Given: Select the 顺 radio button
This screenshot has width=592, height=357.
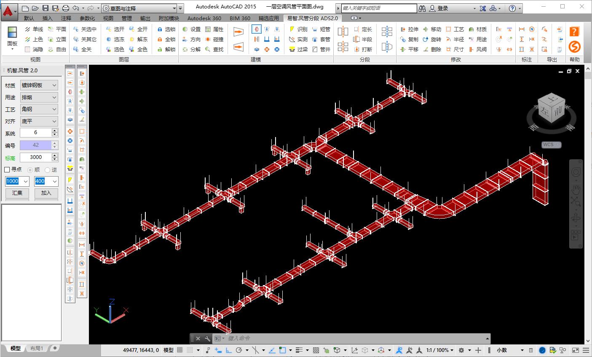Looking at the screenshot, I should [x=30, y=170].
